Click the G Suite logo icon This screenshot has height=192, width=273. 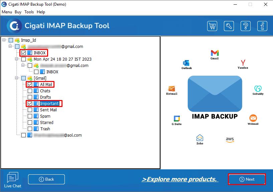click(x=177, y=119)
